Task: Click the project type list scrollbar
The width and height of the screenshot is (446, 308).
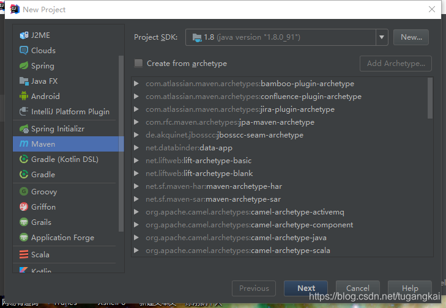Action: pos(121,144)
